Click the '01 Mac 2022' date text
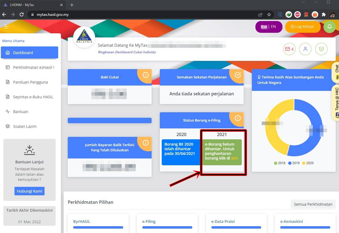This screenshot has height=233, width=339. click(30, 222)
